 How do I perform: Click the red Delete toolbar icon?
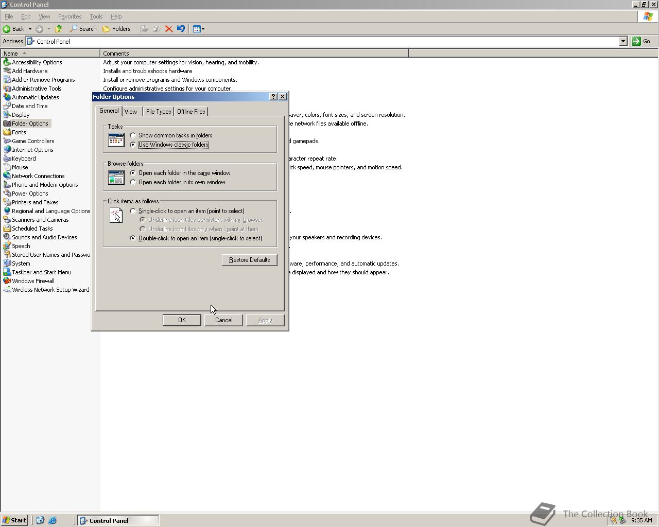(x=168, y=29)
